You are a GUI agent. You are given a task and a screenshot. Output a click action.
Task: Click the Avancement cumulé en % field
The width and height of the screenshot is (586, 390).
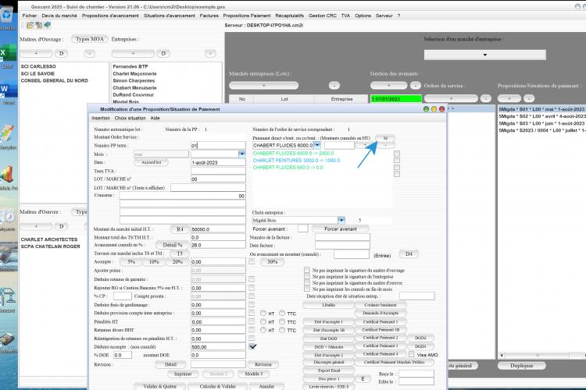click(x=218, y=245)
